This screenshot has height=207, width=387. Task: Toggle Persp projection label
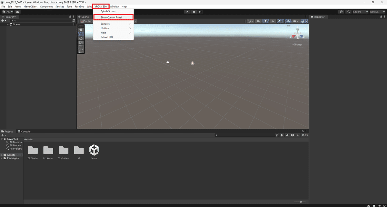click(297, 44)
